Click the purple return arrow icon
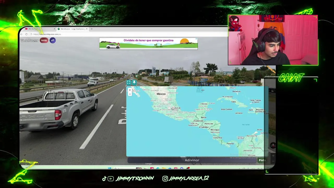Image resolution: width=334 pixels, height=188 pixels. click(52, 40)
